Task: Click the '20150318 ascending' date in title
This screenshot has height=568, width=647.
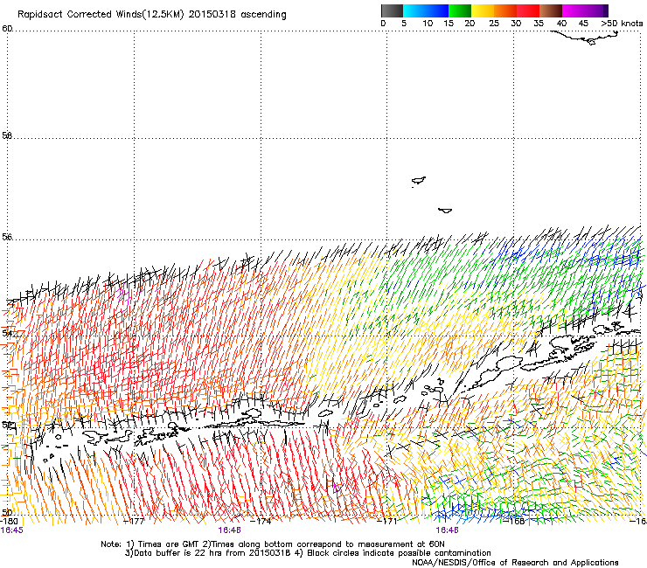Action: [x=237, y=15]
